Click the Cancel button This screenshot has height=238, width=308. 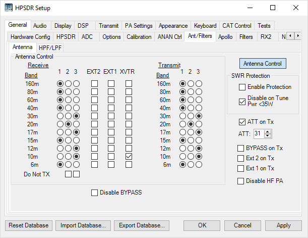click(242, 225)
